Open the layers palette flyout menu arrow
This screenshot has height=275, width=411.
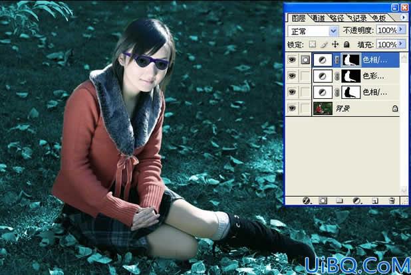(x=404, y=17)
